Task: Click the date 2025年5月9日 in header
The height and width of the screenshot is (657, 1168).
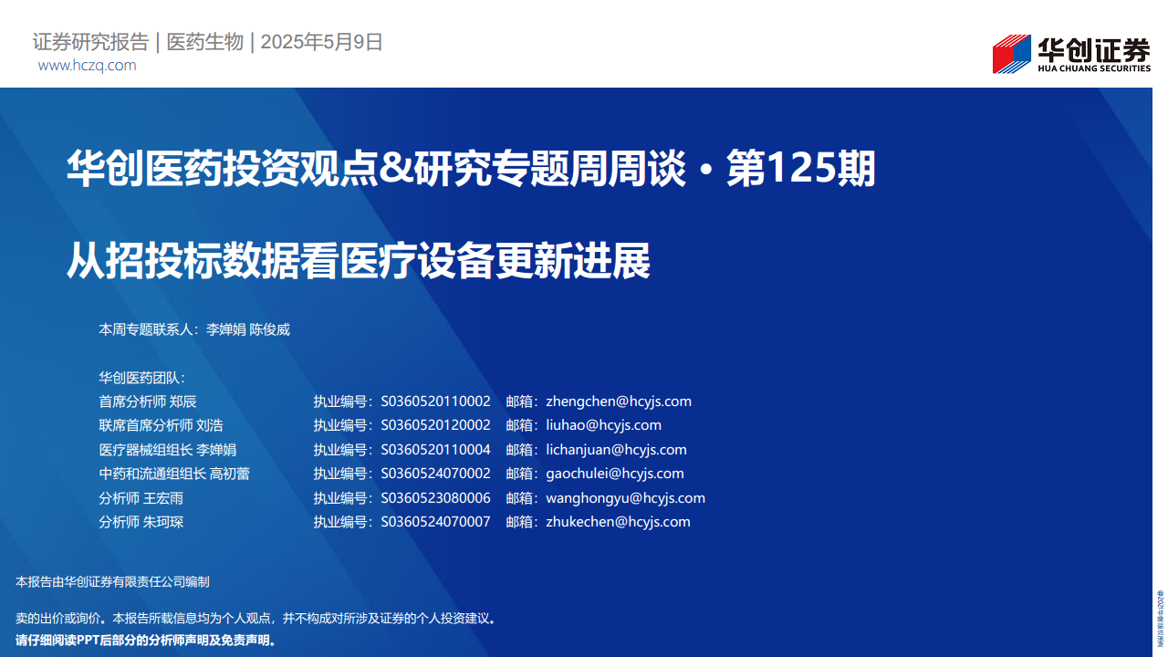Action: (322, 42)
